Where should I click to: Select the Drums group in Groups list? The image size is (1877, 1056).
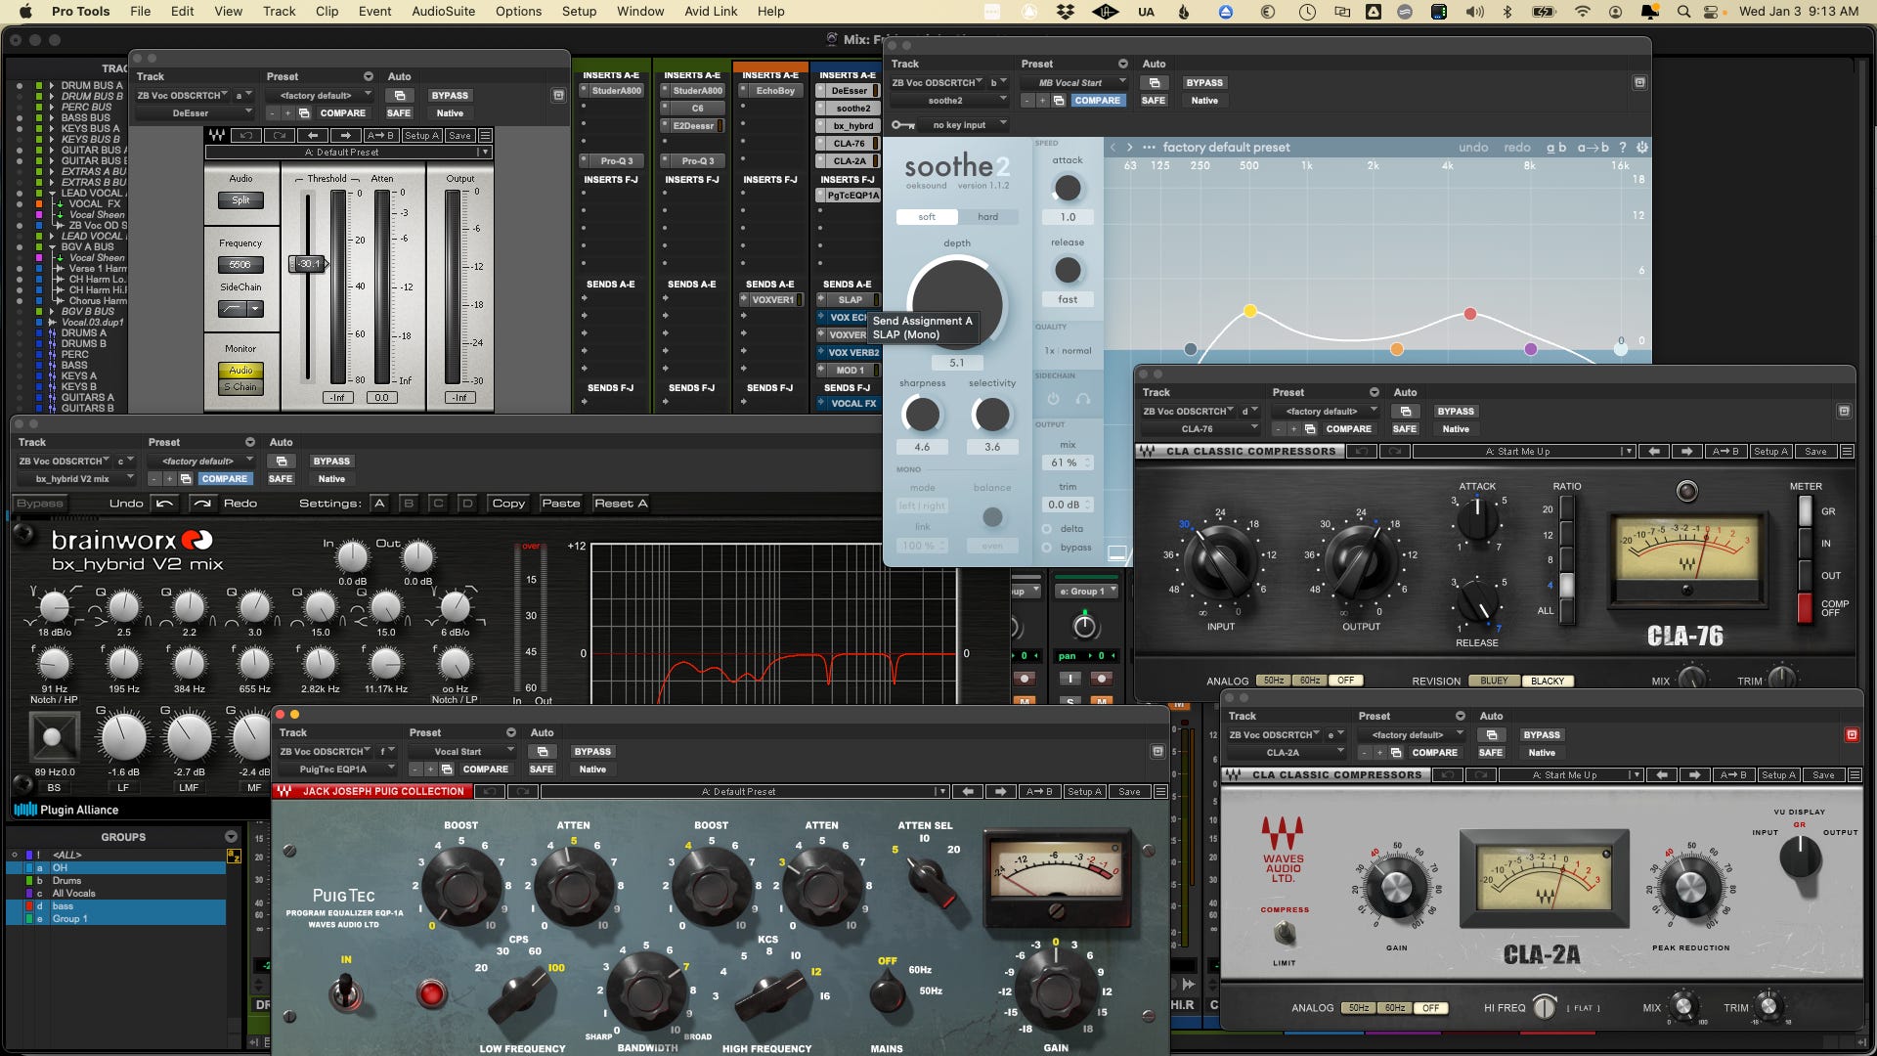click(66, 881)
